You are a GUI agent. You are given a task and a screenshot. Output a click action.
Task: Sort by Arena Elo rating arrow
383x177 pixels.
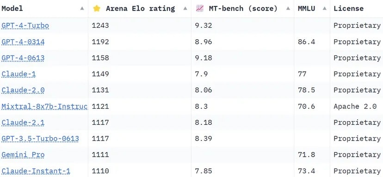185,8
